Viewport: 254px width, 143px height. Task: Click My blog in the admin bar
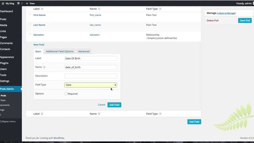(x=10, y=4)
